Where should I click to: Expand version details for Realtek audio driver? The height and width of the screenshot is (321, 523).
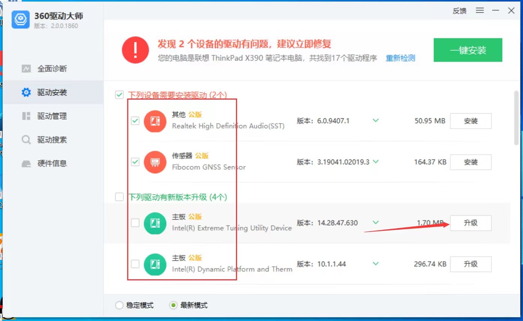[x=376, y=121]
